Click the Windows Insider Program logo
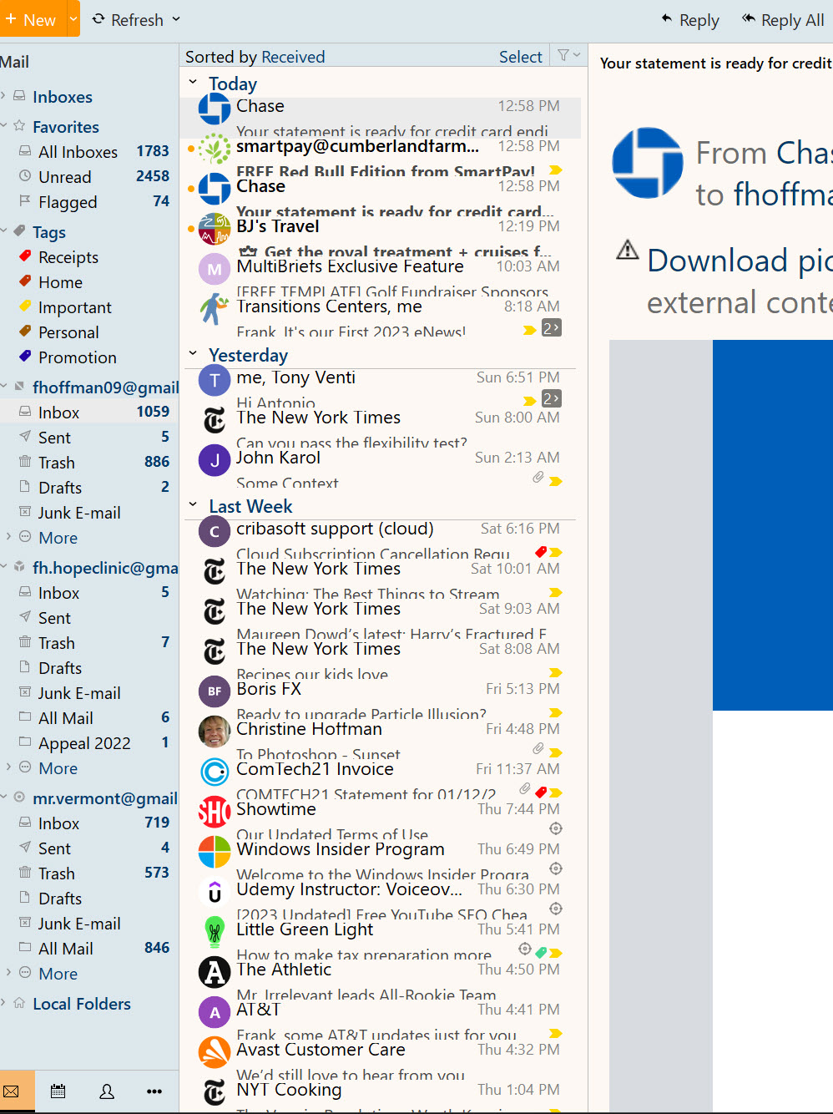The width and height of the screenshot is (833, 1114). click(x=215, y=852)
